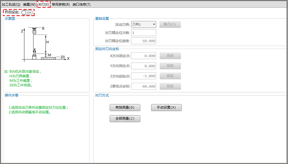The height and width of the screenshot is (164, 288).
Task: Click the 操作步骤 group label
Action: 12,95
